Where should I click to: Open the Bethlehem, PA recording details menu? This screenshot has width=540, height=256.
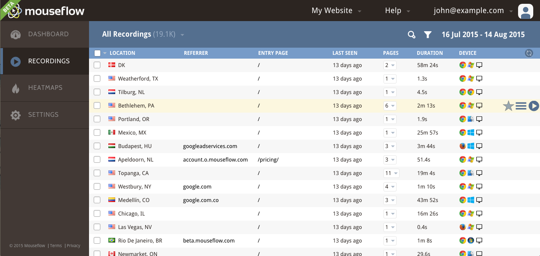(x=521, y=106)
